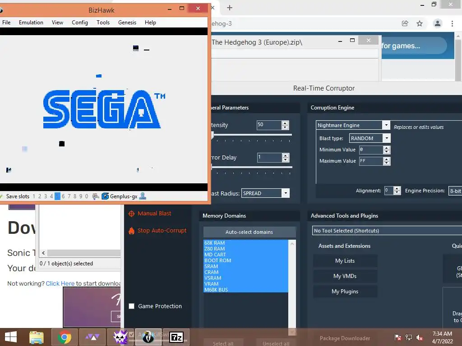Image resolution: width=462 pixels, height=346 pixels.
Task: Select BizHawk save slot 9
Action: click(x=81, y=196)
